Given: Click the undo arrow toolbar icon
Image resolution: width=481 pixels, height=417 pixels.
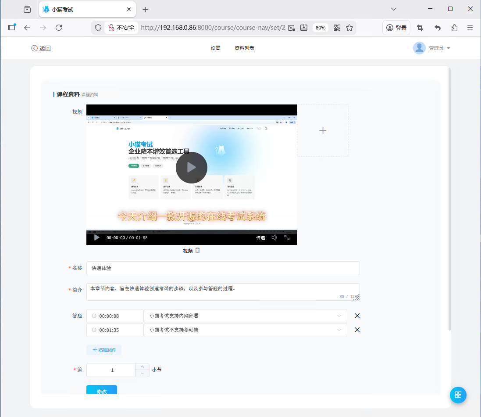Looking at the screenshot, I should [x=438, y=28].
